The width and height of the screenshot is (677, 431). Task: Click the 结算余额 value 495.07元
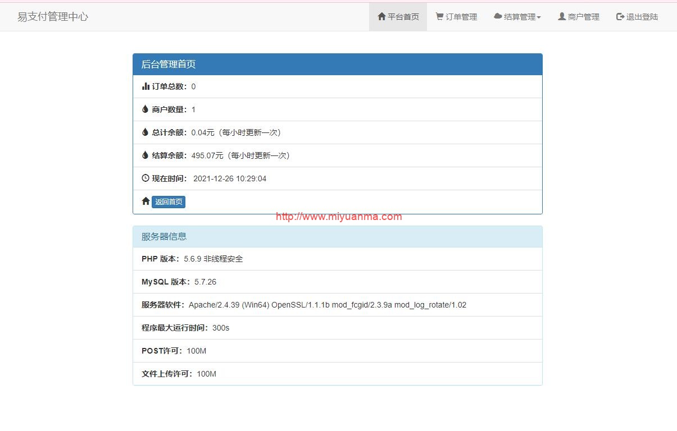(x=207, y=155)
